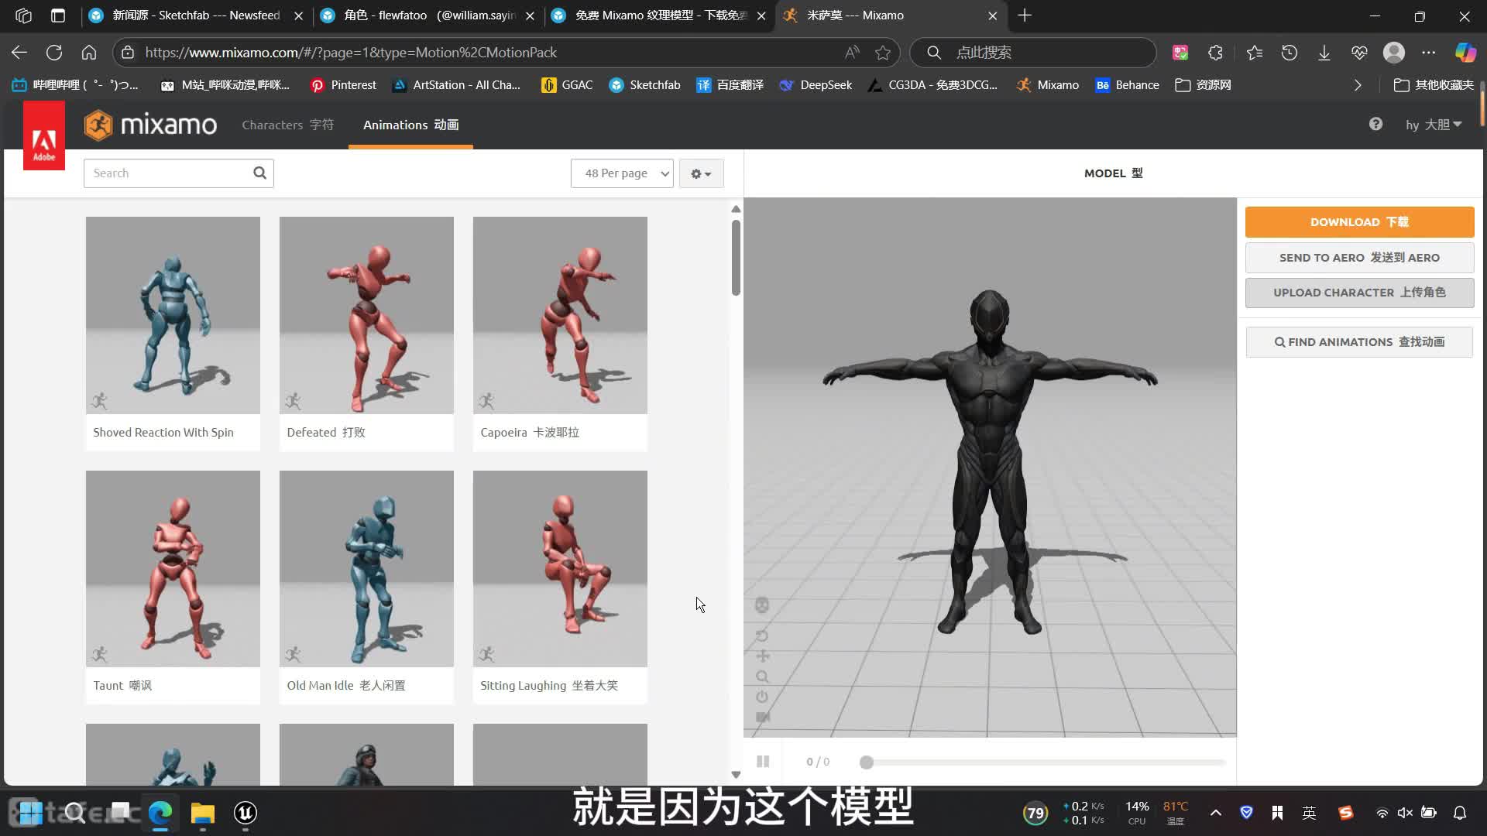Click browser back arrow
Image resolution: width=1487 pixels, height=836 pixels.
click(x=19, y=53)
